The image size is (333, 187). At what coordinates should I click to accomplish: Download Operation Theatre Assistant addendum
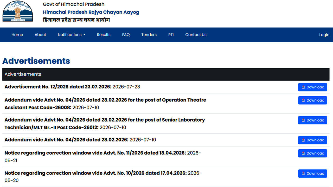(312, 100)
